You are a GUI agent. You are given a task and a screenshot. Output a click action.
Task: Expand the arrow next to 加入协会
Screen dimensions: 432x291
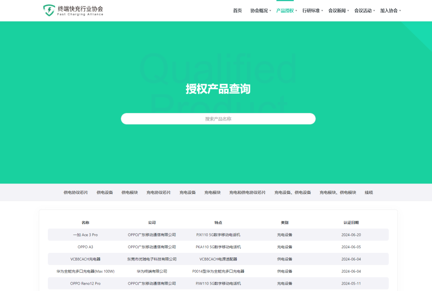(400, 11)
